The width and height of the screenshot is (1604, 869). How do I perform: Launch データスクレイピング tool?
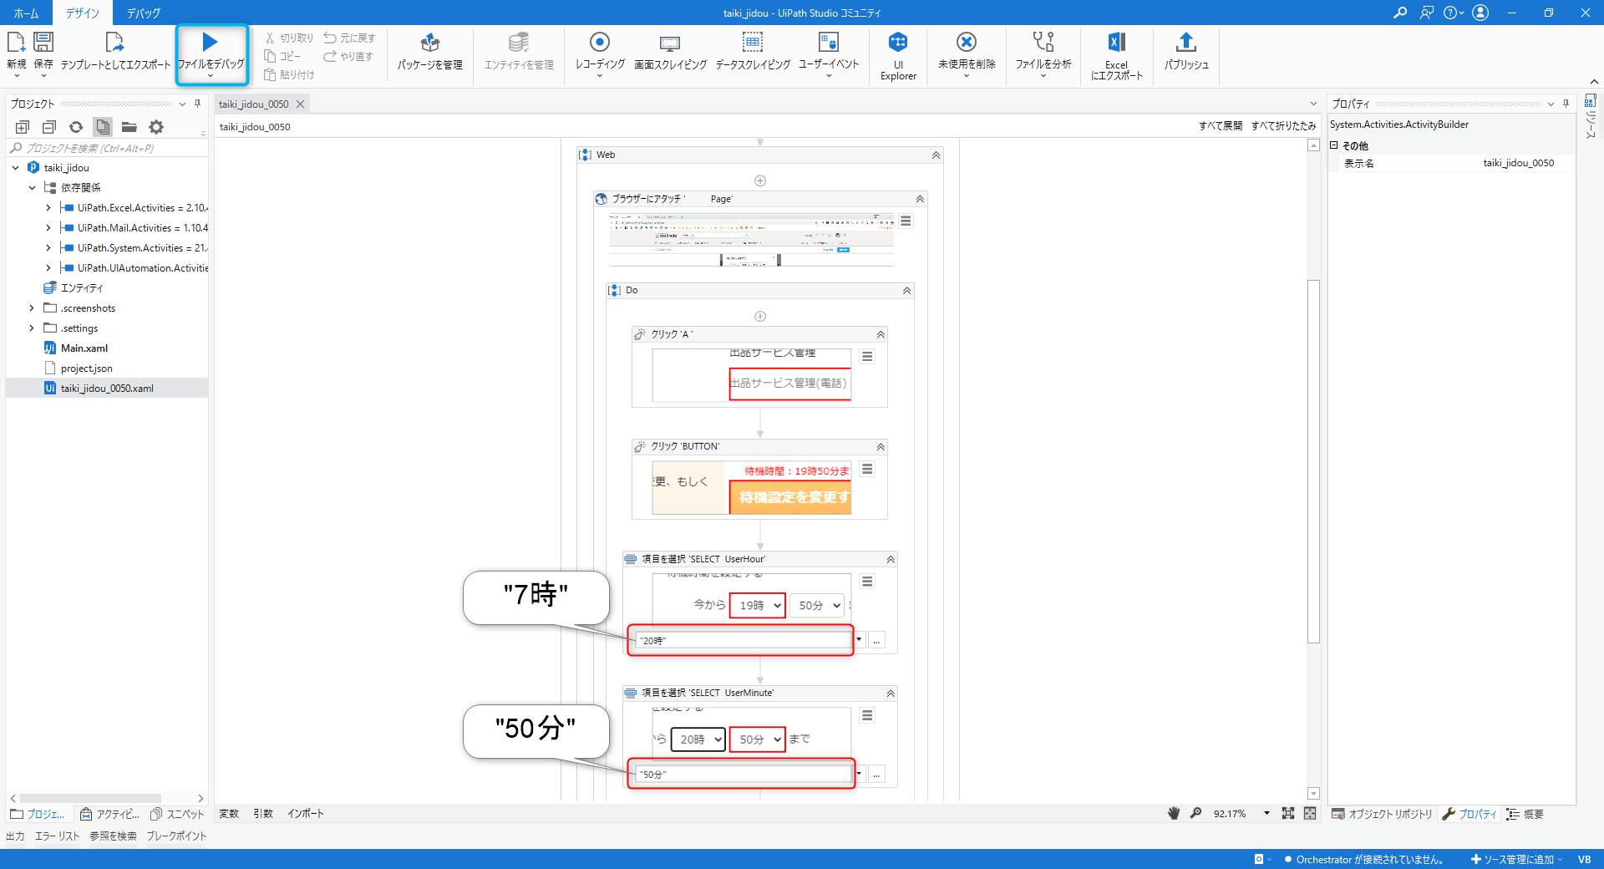[753, 52]
